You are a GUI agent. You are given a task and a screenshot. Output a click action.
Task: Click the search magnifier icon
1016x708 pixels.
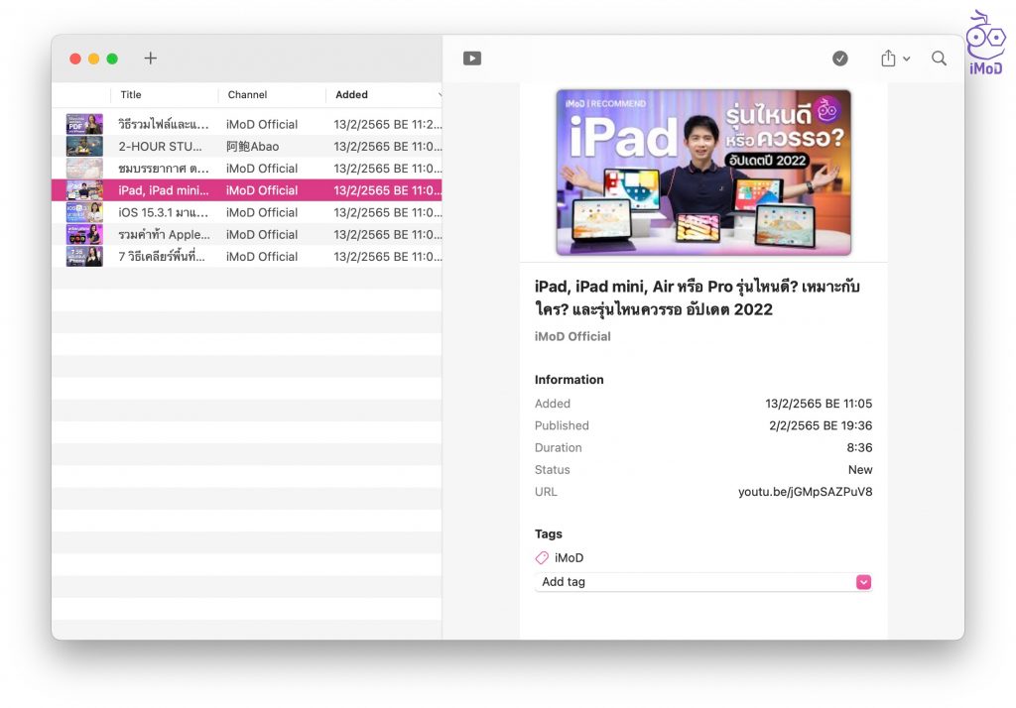pos(939,59)
